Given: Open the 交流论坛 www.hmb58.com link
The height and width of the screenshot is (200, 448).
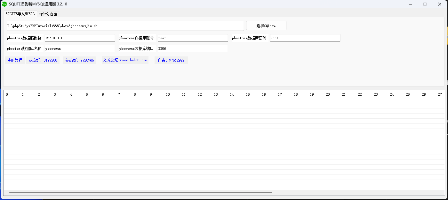Looking at the screenshot, I should [125, 60].
